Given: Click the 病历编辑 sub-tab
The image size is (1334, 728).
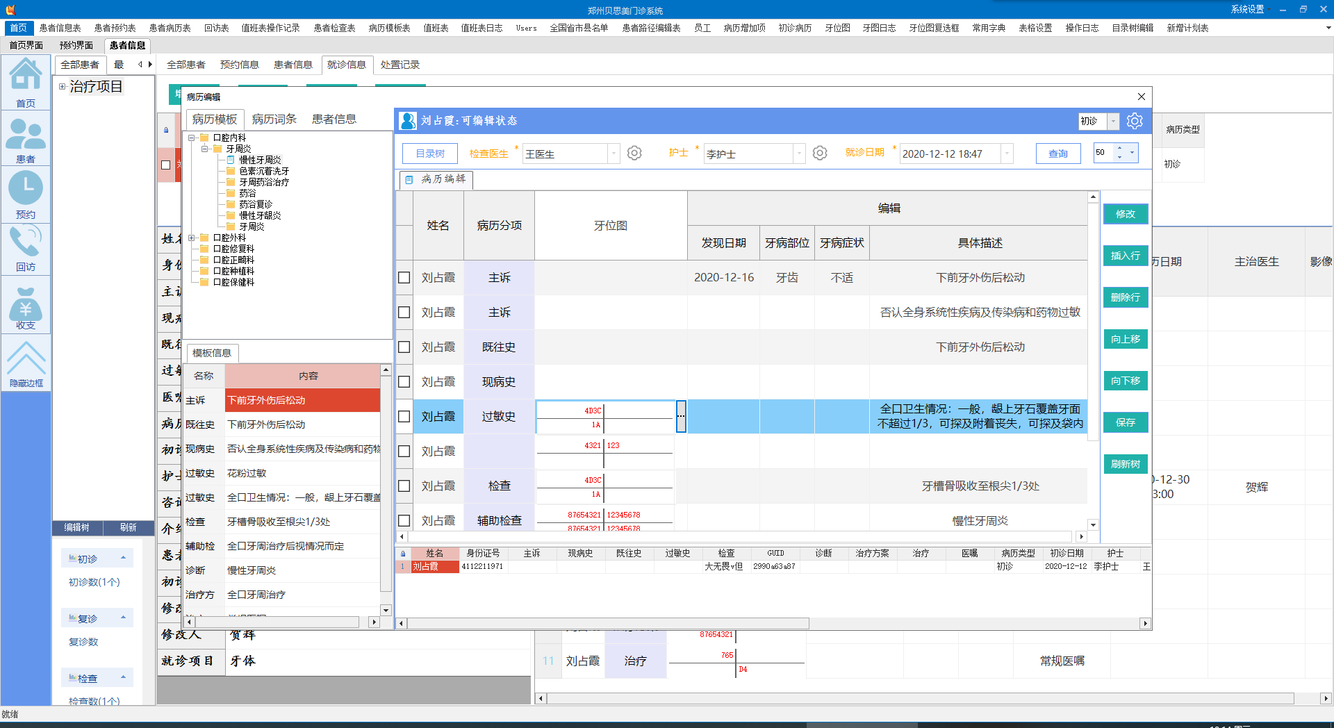Looking at the screenshot, I should [x=436, y=179].
